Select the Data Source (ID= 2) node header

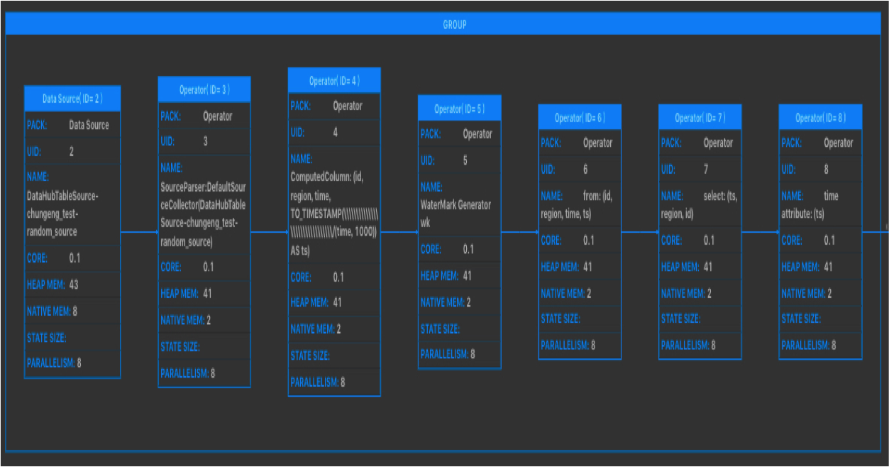pos(72,99)
